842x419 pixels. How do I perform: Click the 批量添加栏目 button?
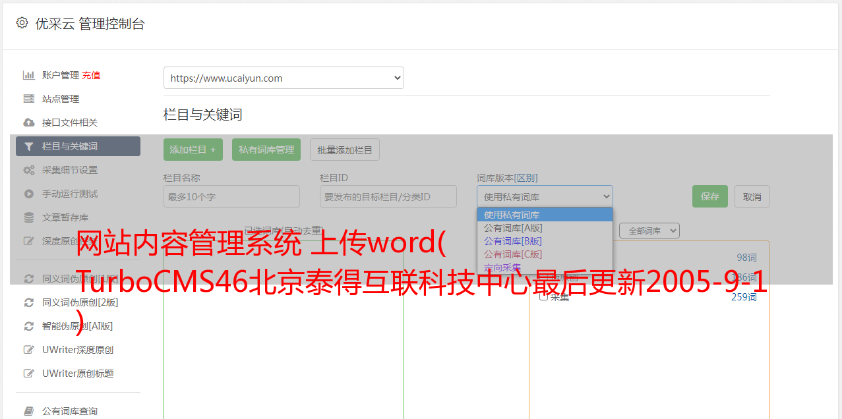coord(345,150)
